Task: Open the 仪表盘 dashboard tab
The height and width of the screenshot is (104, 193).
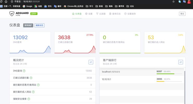Action: point(77,14)
